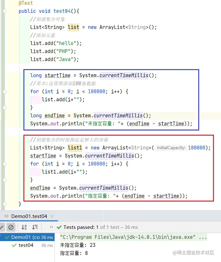Click 'endTime = System.currentTimeMillis()' reassignment line
221x262 pixels.
(83, 188)
